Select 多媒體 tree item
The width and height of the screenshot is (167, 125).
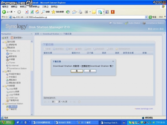point(10,59)
